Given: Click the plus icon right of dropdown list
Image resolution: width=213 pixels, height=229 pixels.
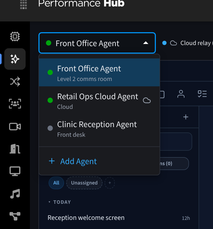Looking at the screenshot, I should [186, 117].
